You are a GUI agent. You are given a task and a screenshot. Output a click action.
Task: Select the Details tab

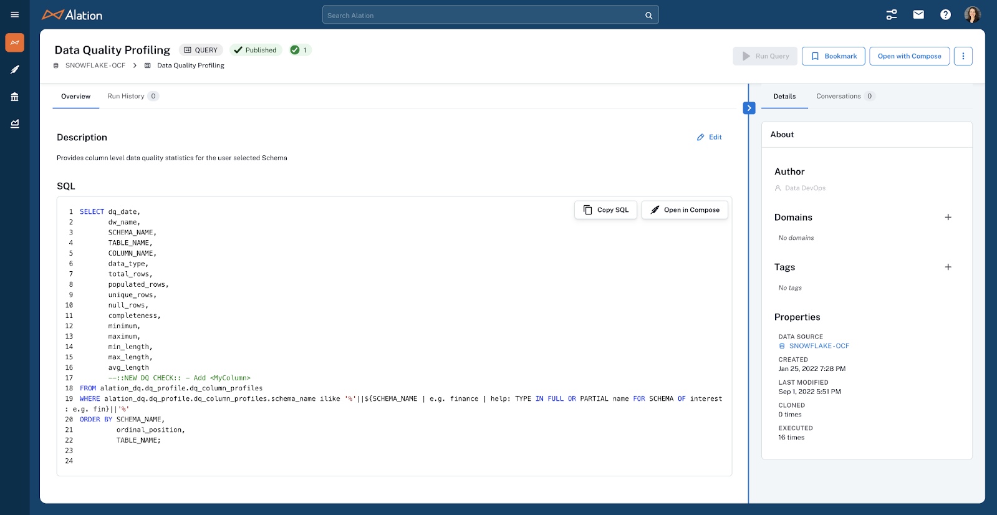(x=784, y=97)
